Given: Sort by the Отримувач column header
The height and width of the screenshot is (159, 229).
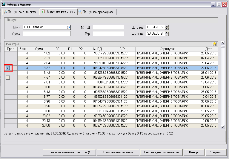Looking at the screenshot, I should pos(167,49).
